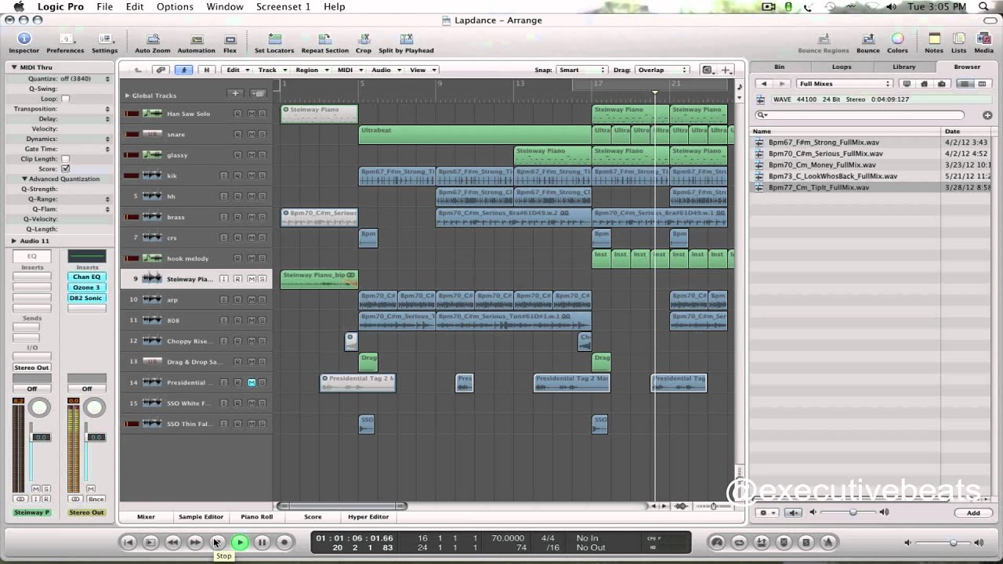The height and width of the screenshot is (564, 1003).
Task: Switch to the Loops tab
Action: pos(841,67)
